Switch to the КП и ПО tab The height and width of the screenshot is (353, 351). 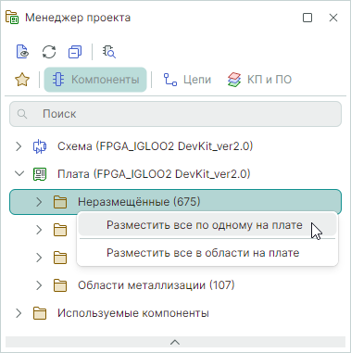coord(259,80)
